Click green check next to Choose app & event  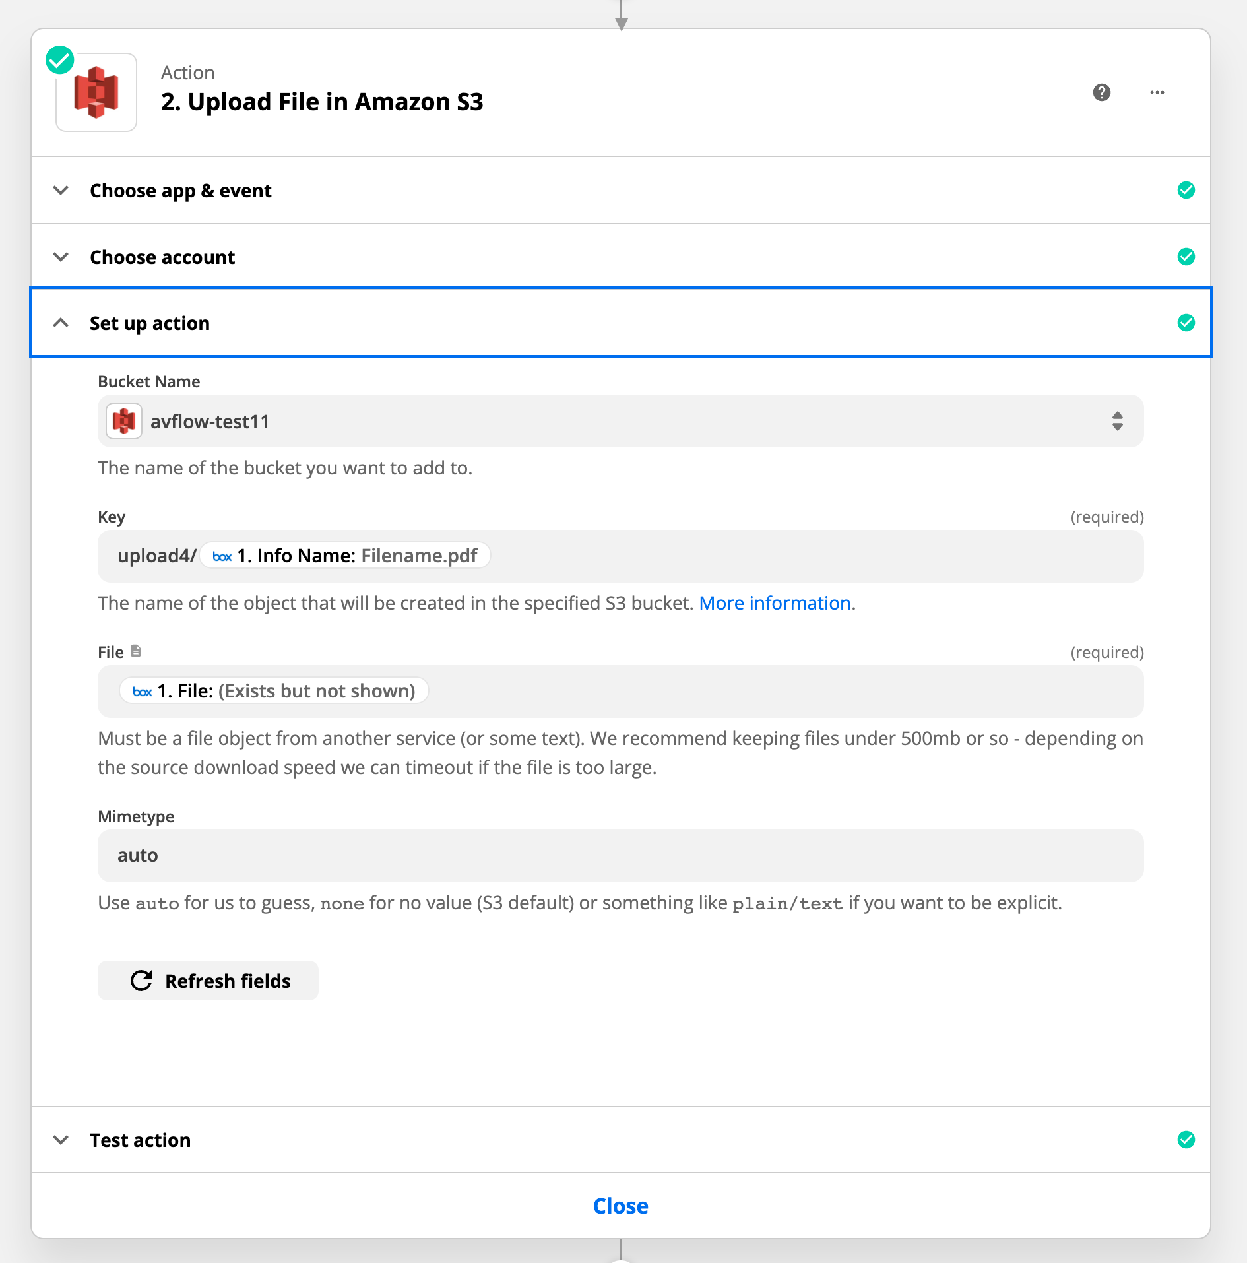coord(1186,191)
